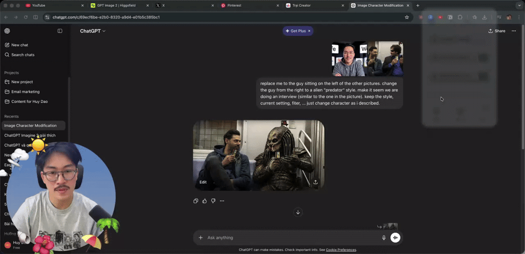Add an attachment with the plus icon

(x=200, y=238)
